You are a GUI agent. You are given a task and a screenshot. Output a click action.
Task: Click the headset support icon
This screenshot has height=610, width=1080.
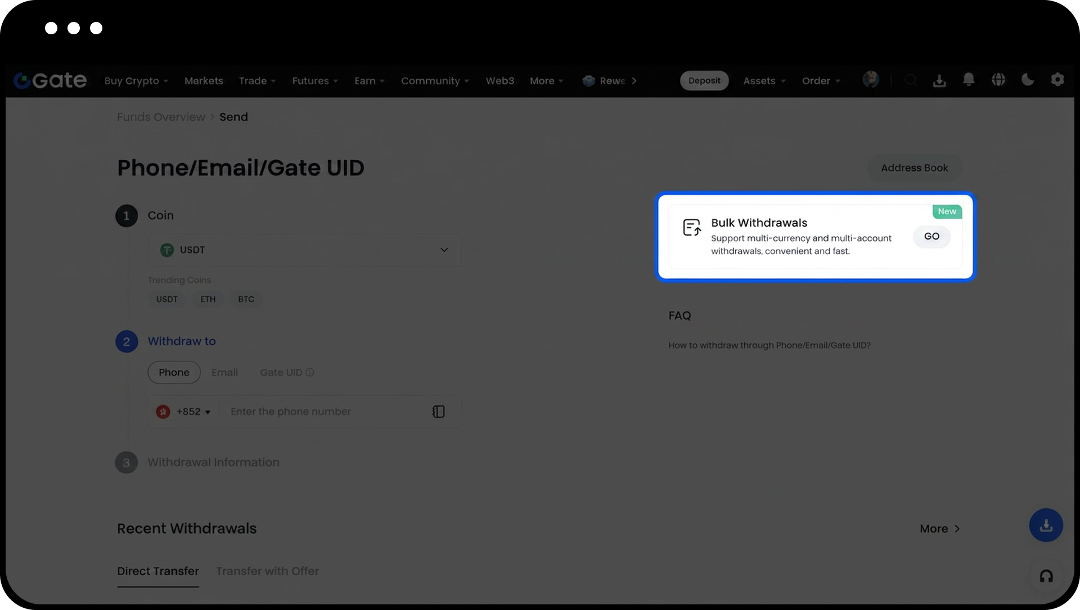pos(1046,576)
